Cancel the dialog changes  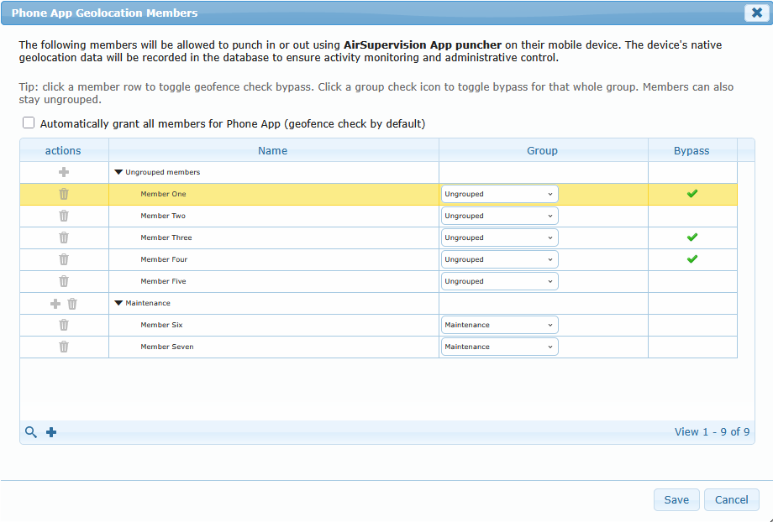coord(731,499)
